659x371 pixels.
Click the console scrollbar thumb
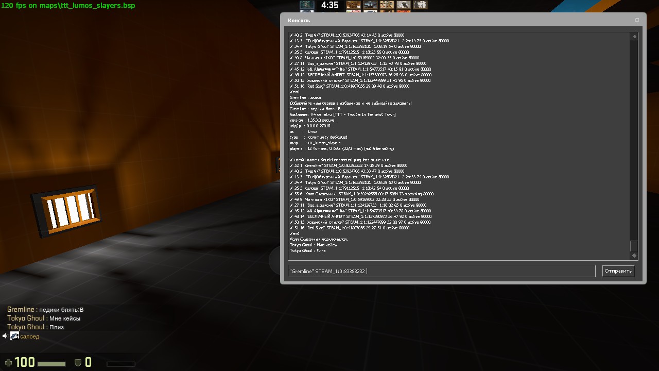634,246
